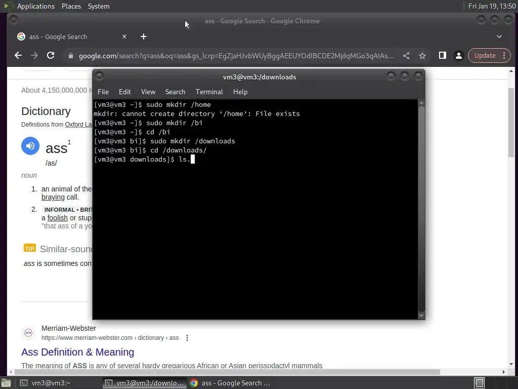Image resolution: width=518 pixels, height=389 pixels.
Task: Open the terminal Edit menu
Action: pos(124,92)
